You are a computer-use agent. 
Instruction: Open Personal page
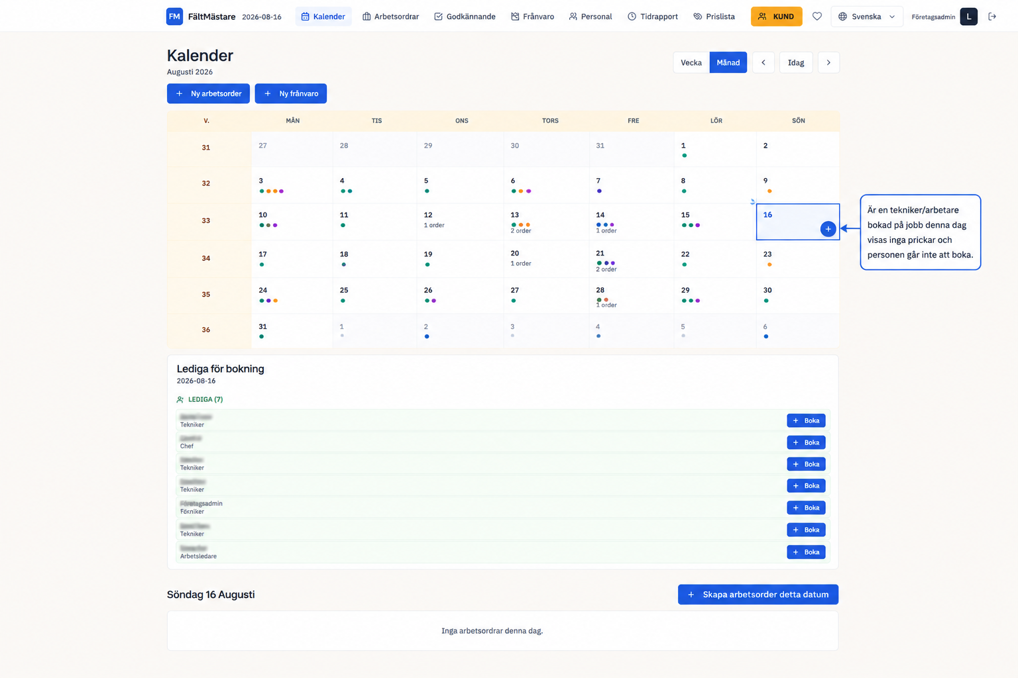coord(591,17)
